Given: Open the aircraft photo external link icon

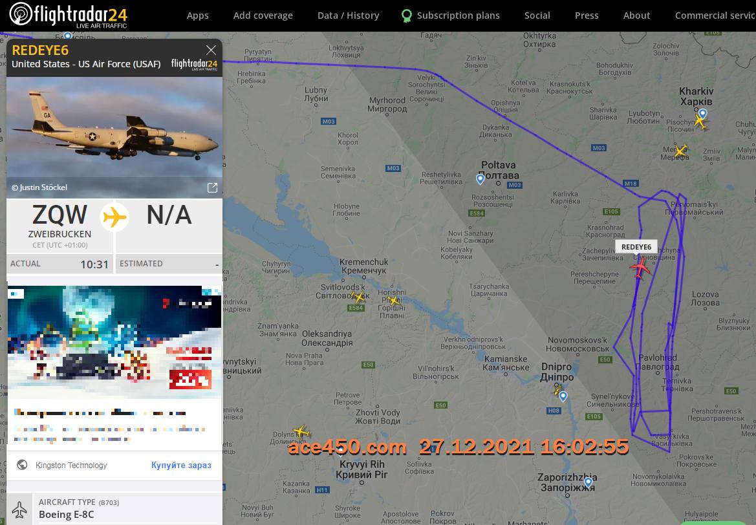Looking at the screenshot, I should coord(212,187).
